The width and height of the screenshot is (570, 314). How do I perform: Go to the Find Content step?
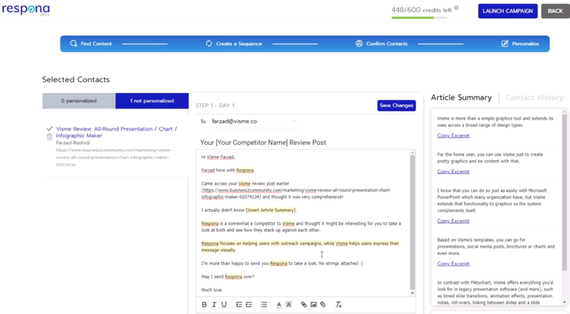[x=91, y=44]
